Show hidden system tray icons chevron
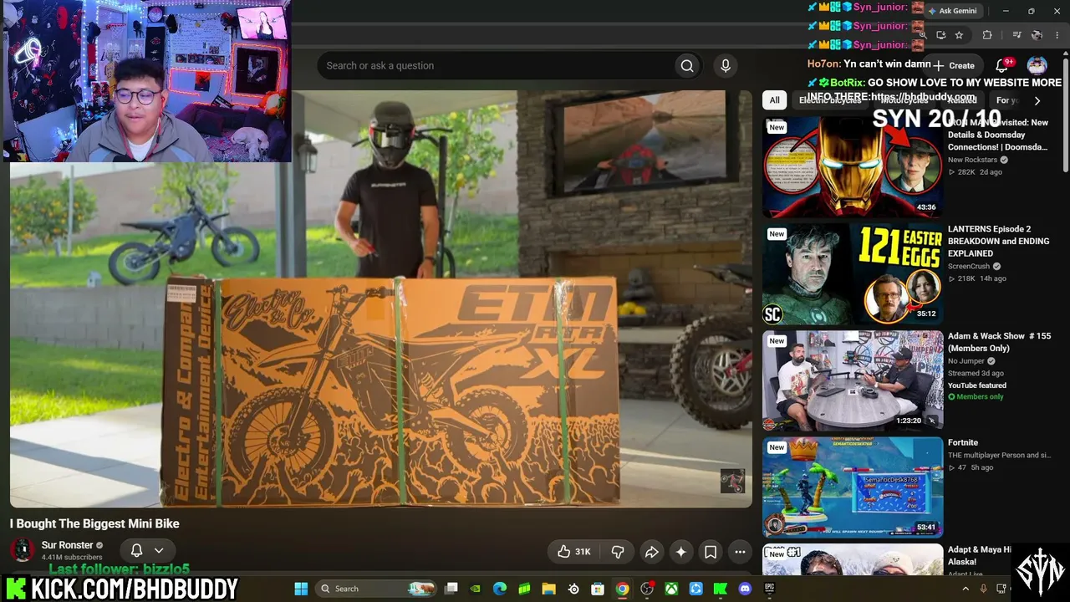1070x602 pixels. tap(966, 589)
